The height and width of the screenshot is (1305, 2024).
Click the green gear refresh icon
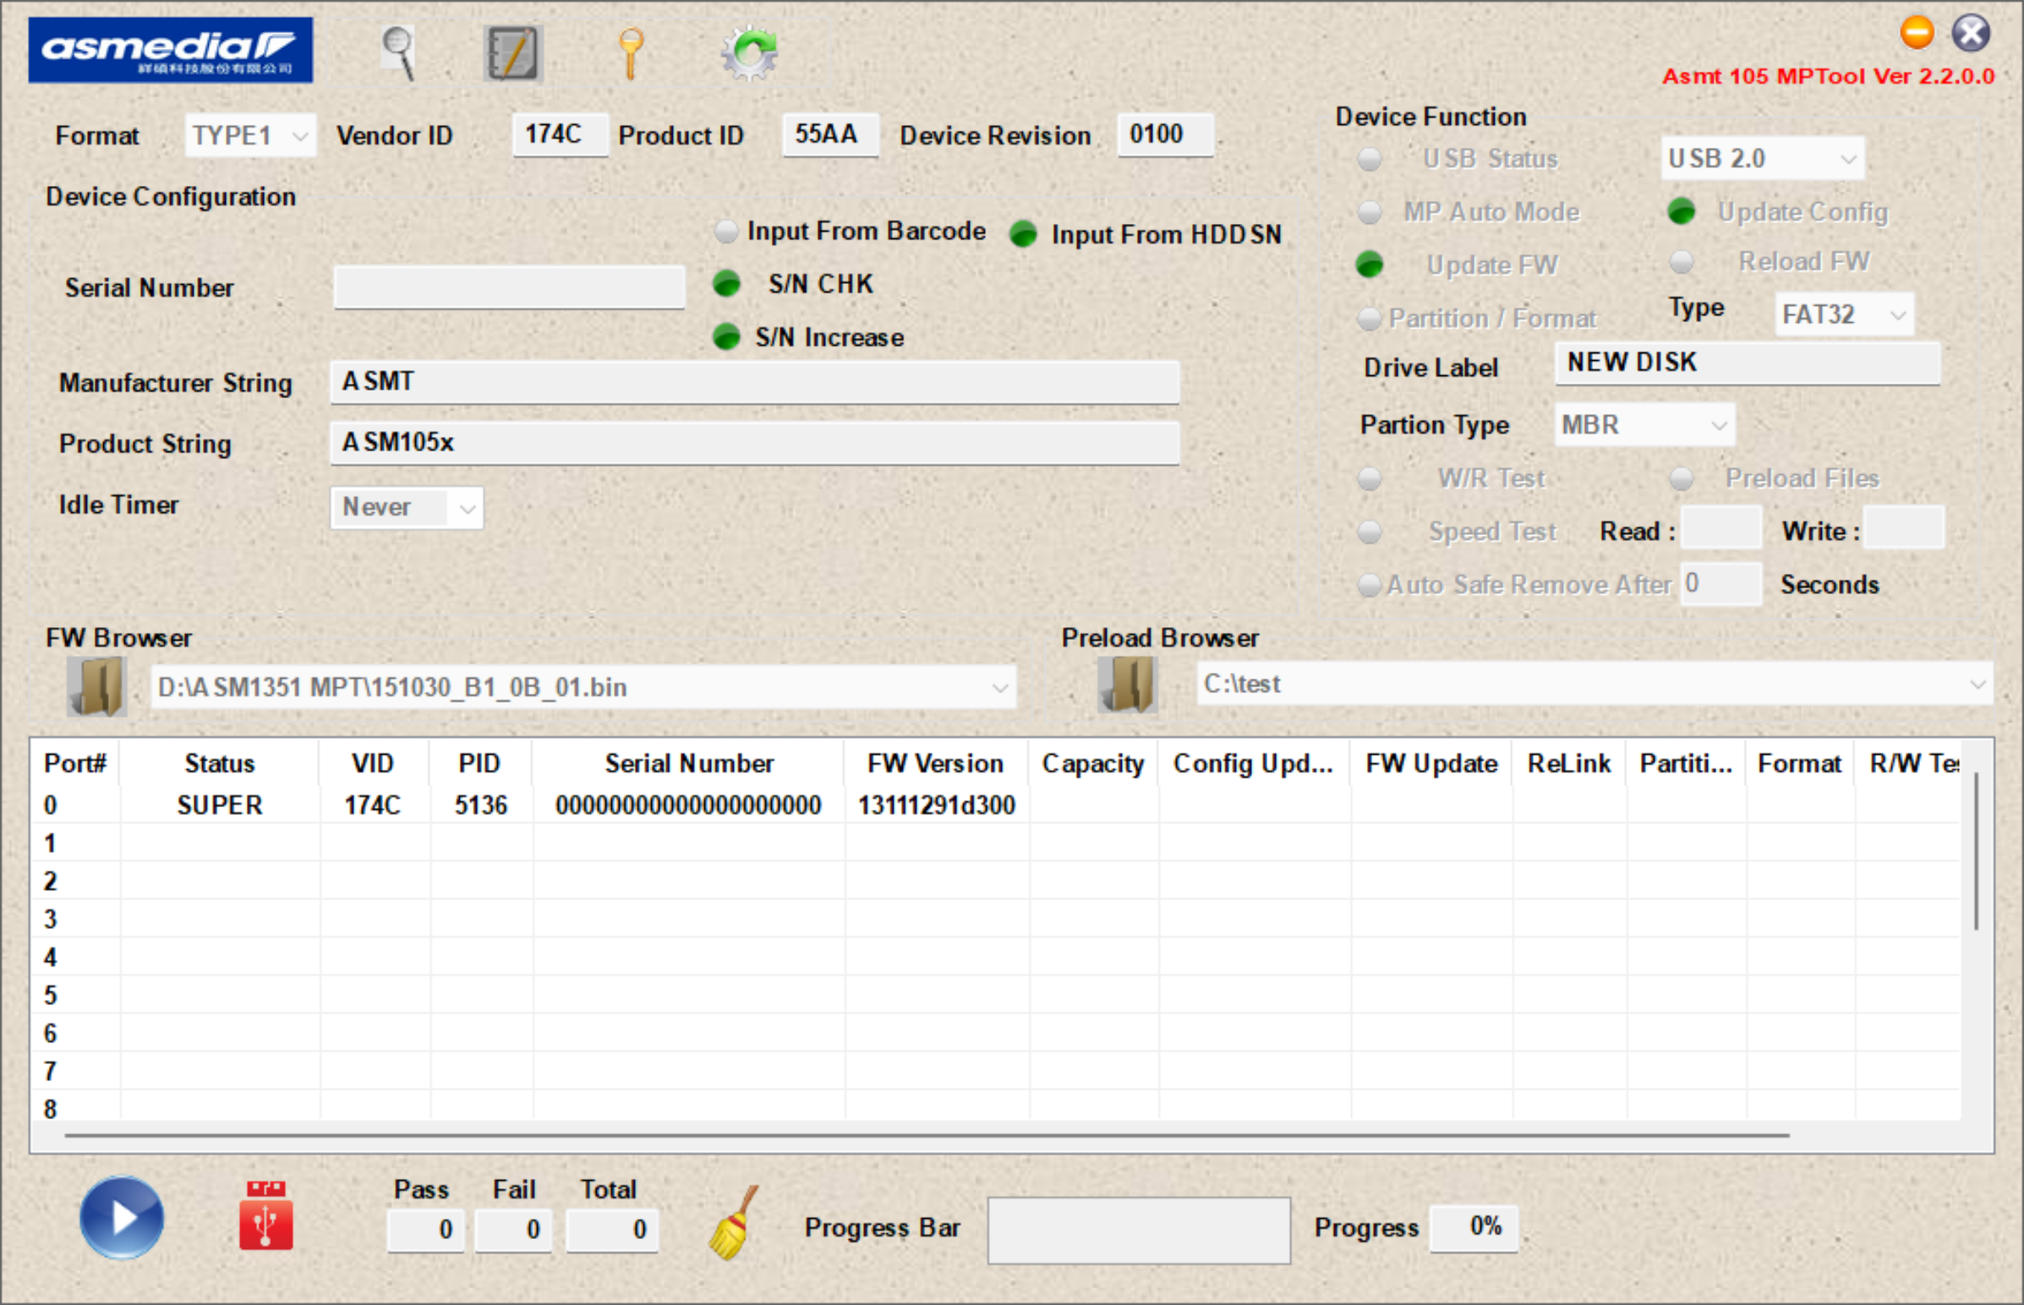click(x=749, y=53)
